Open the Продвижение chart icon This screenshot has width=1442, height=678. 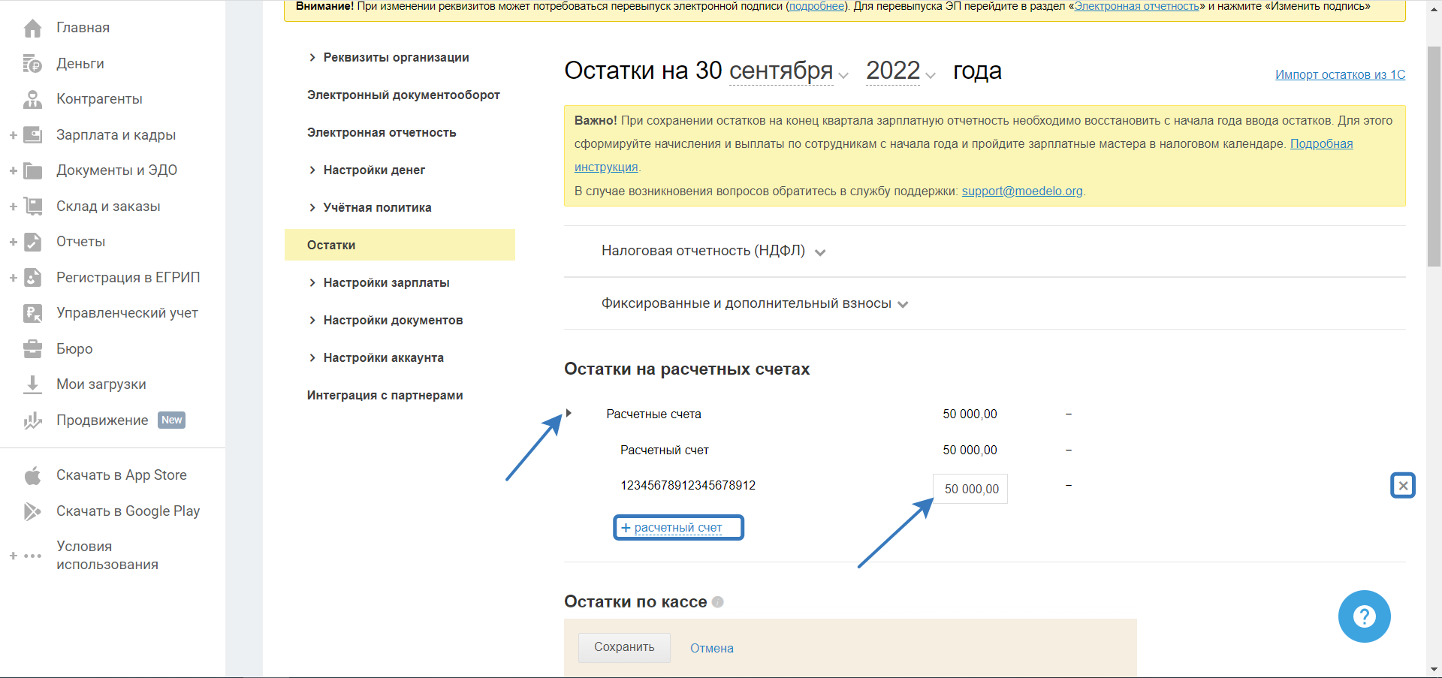pyautogui.click(x=32, y=420)
